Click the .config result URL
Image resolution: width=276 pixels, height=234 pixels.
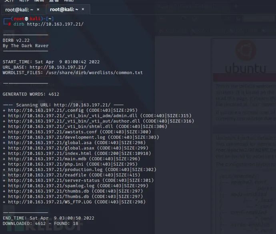[46, 110]
